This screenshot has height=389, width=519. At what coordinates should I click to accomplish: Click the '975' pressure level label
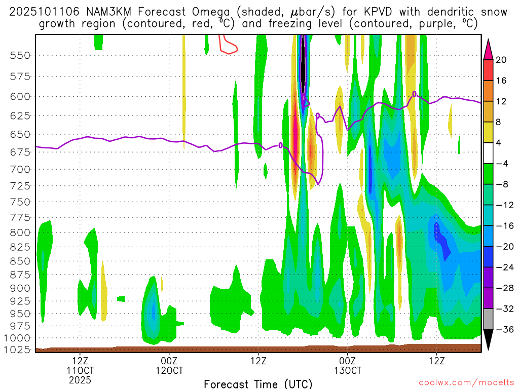(20, 326)
